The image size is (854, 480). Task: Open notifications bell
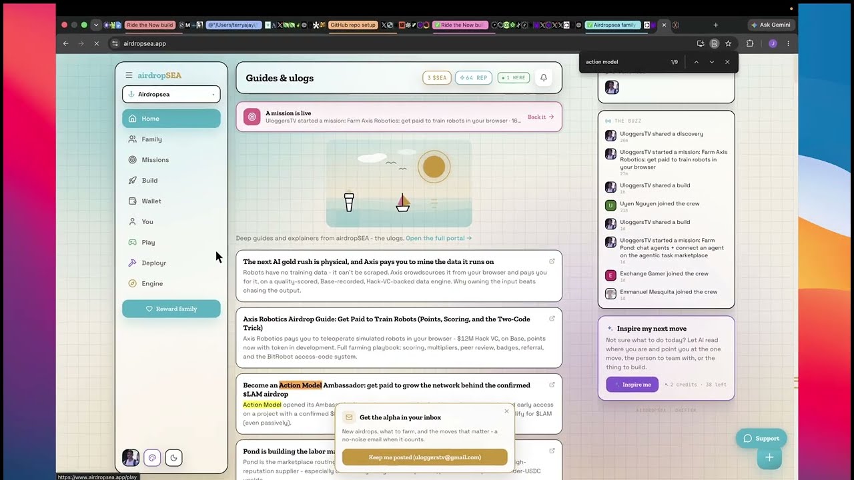click(544, 78)
